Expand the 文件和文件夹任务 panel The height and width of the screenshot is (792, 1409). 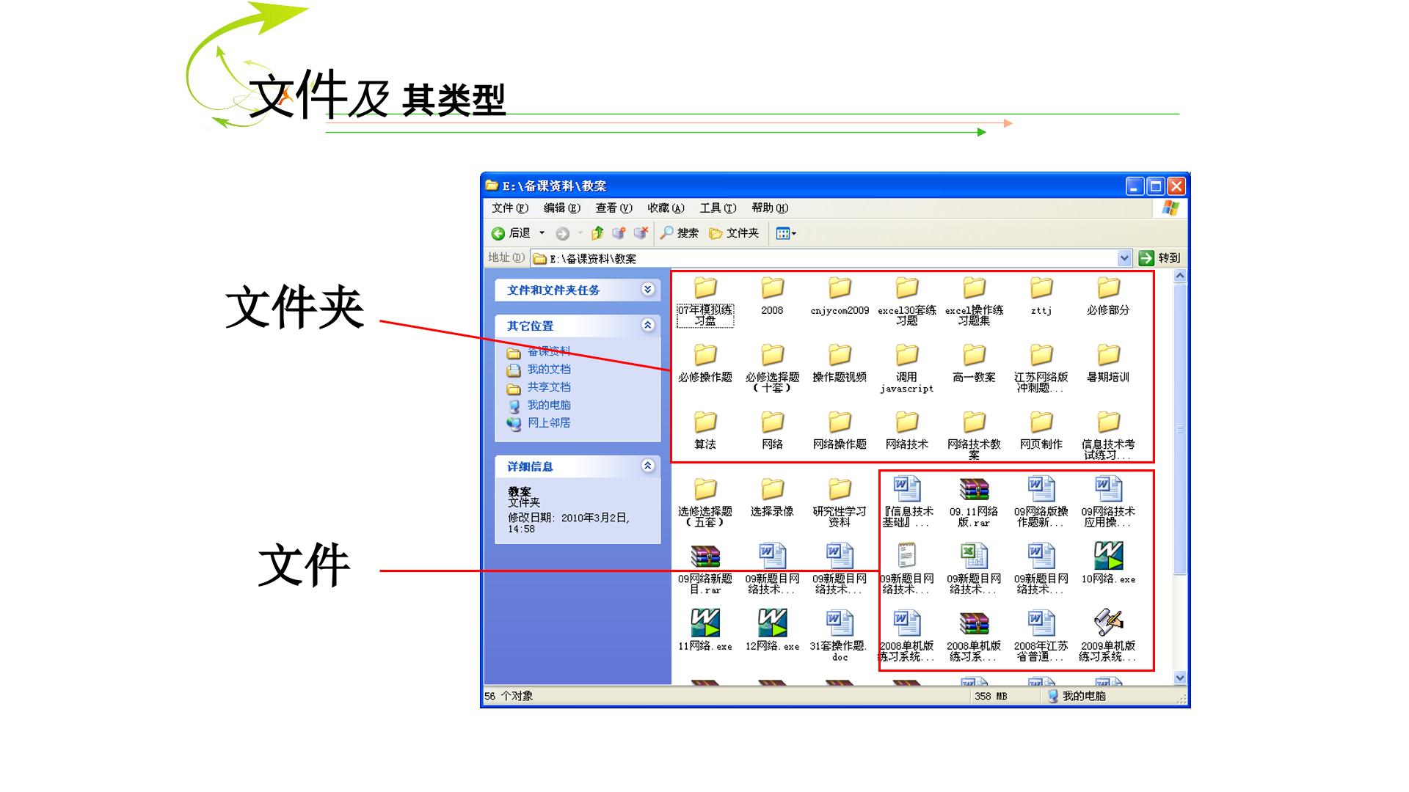click(x=647, y=289)
